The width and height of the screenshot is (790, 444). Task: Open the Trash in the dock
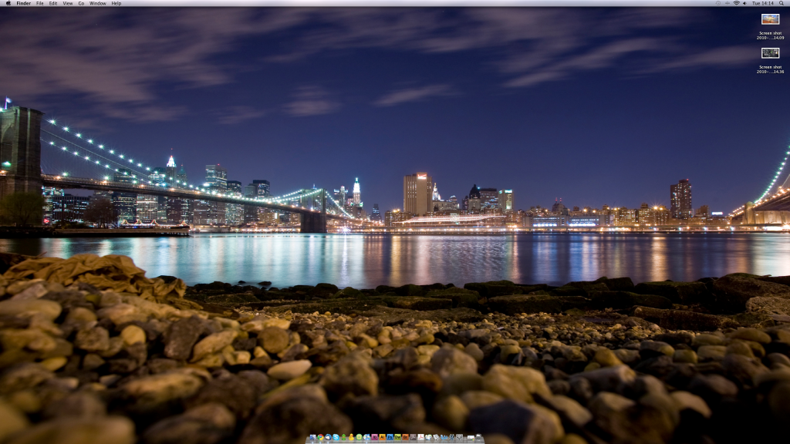(478, 437)
